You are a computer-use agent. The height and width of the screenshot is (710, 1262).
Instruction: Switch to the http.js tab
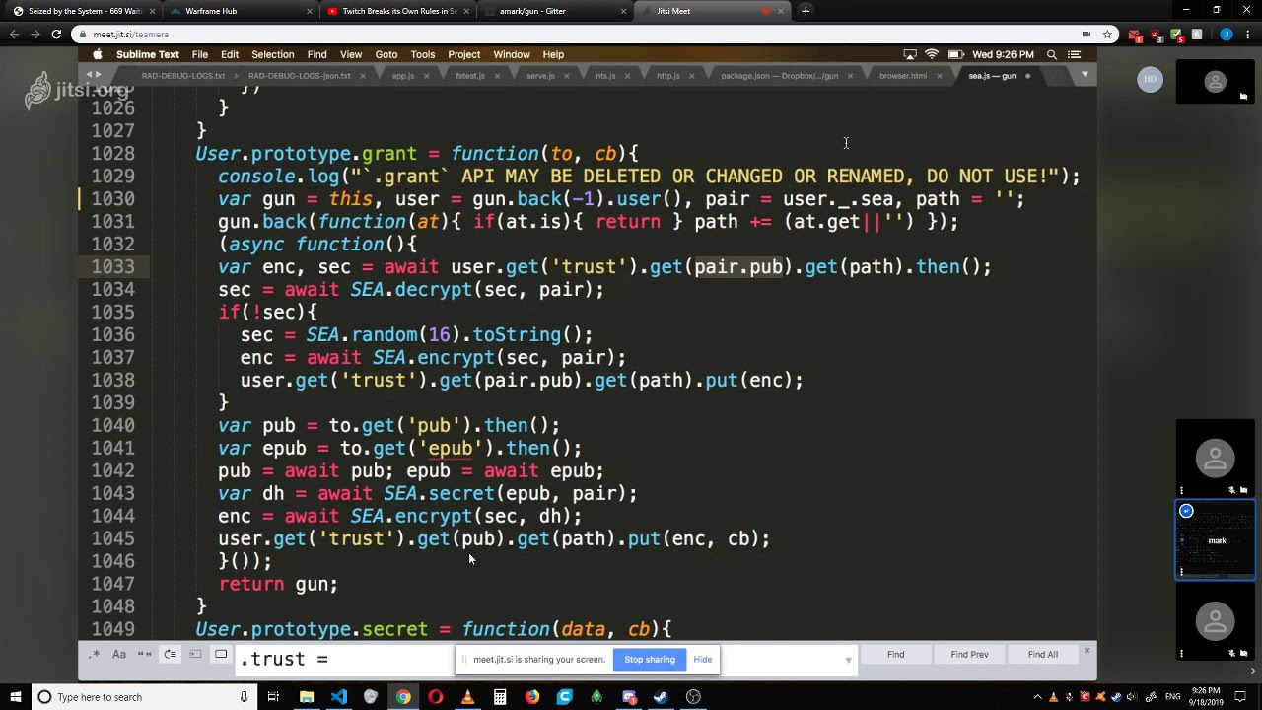[668, 76]
